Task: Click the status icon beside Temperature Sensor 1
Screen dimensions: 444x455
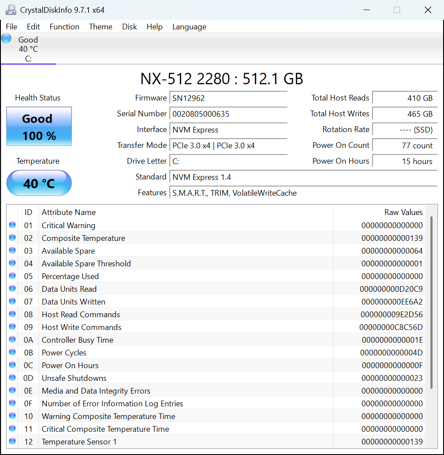Action: click(x=12, y=441)
